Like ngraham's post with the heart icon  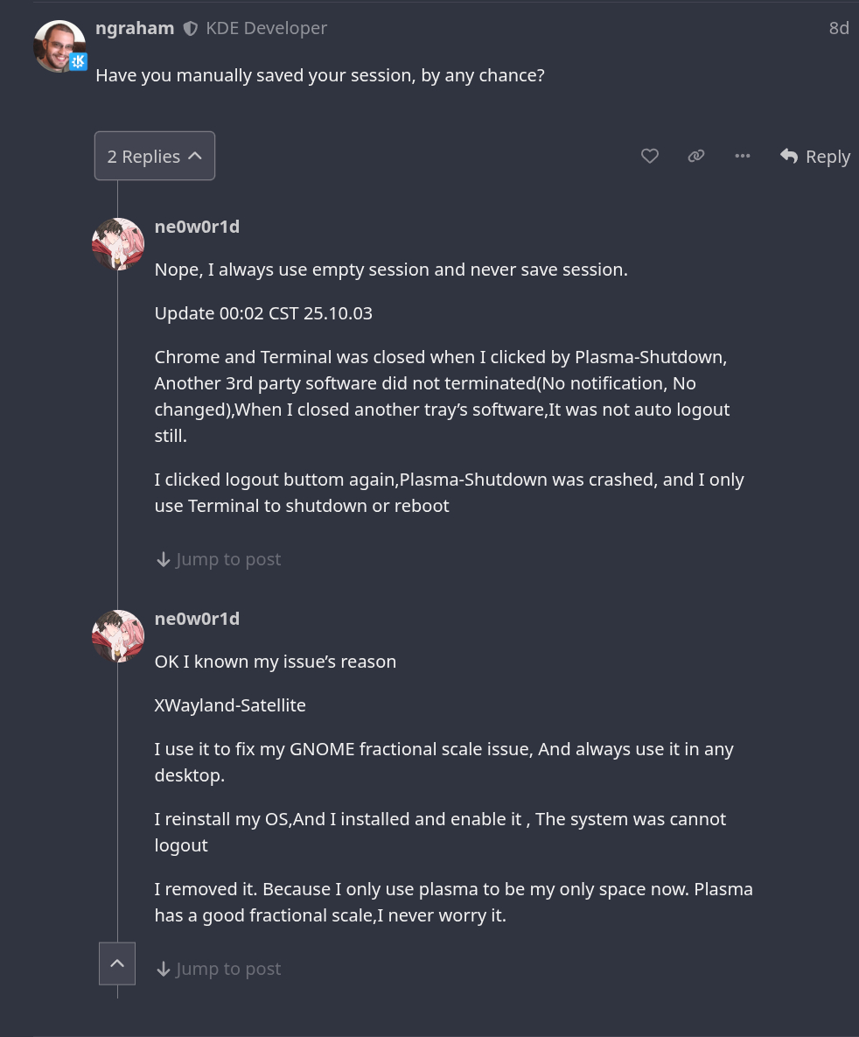pos(649,156)
